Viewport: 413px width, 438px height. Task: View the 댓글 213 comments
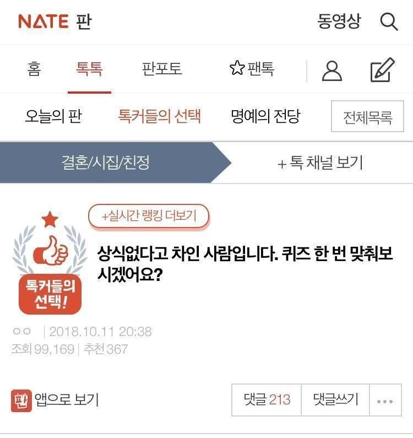267,400
